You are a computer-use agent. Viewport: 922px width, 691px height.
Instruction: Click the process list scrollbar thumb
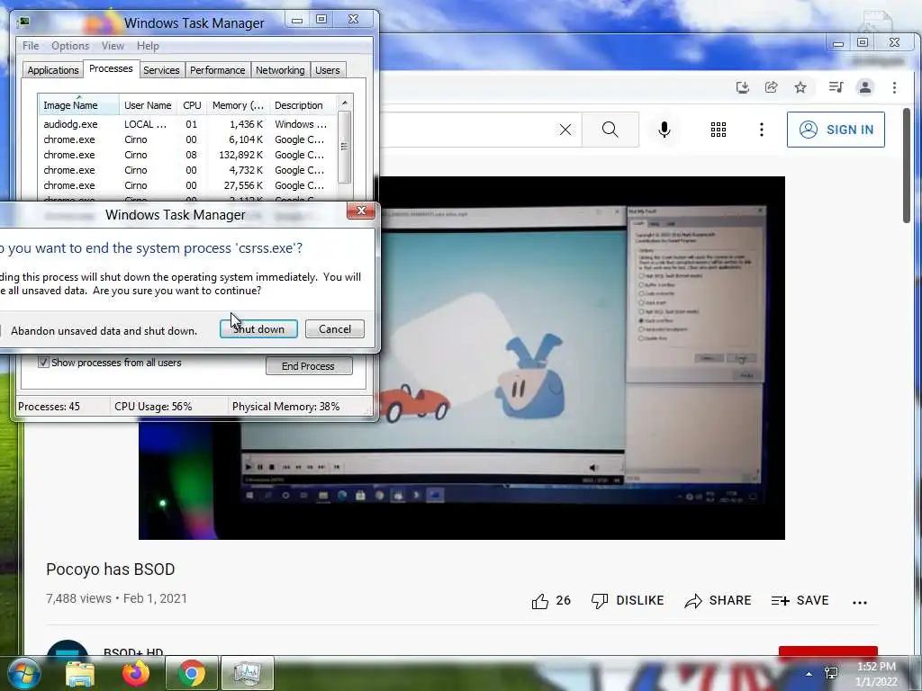(x=345, y=147)
